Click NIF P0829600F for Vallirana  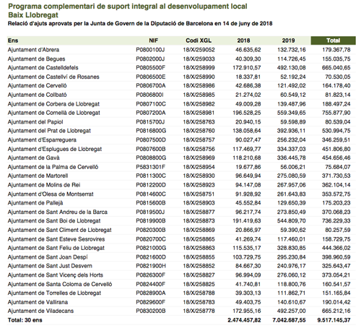(150, 302)
